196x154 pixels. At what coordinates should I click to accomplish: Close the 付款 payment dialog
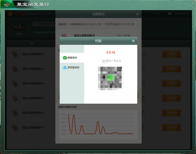(133, 41)
